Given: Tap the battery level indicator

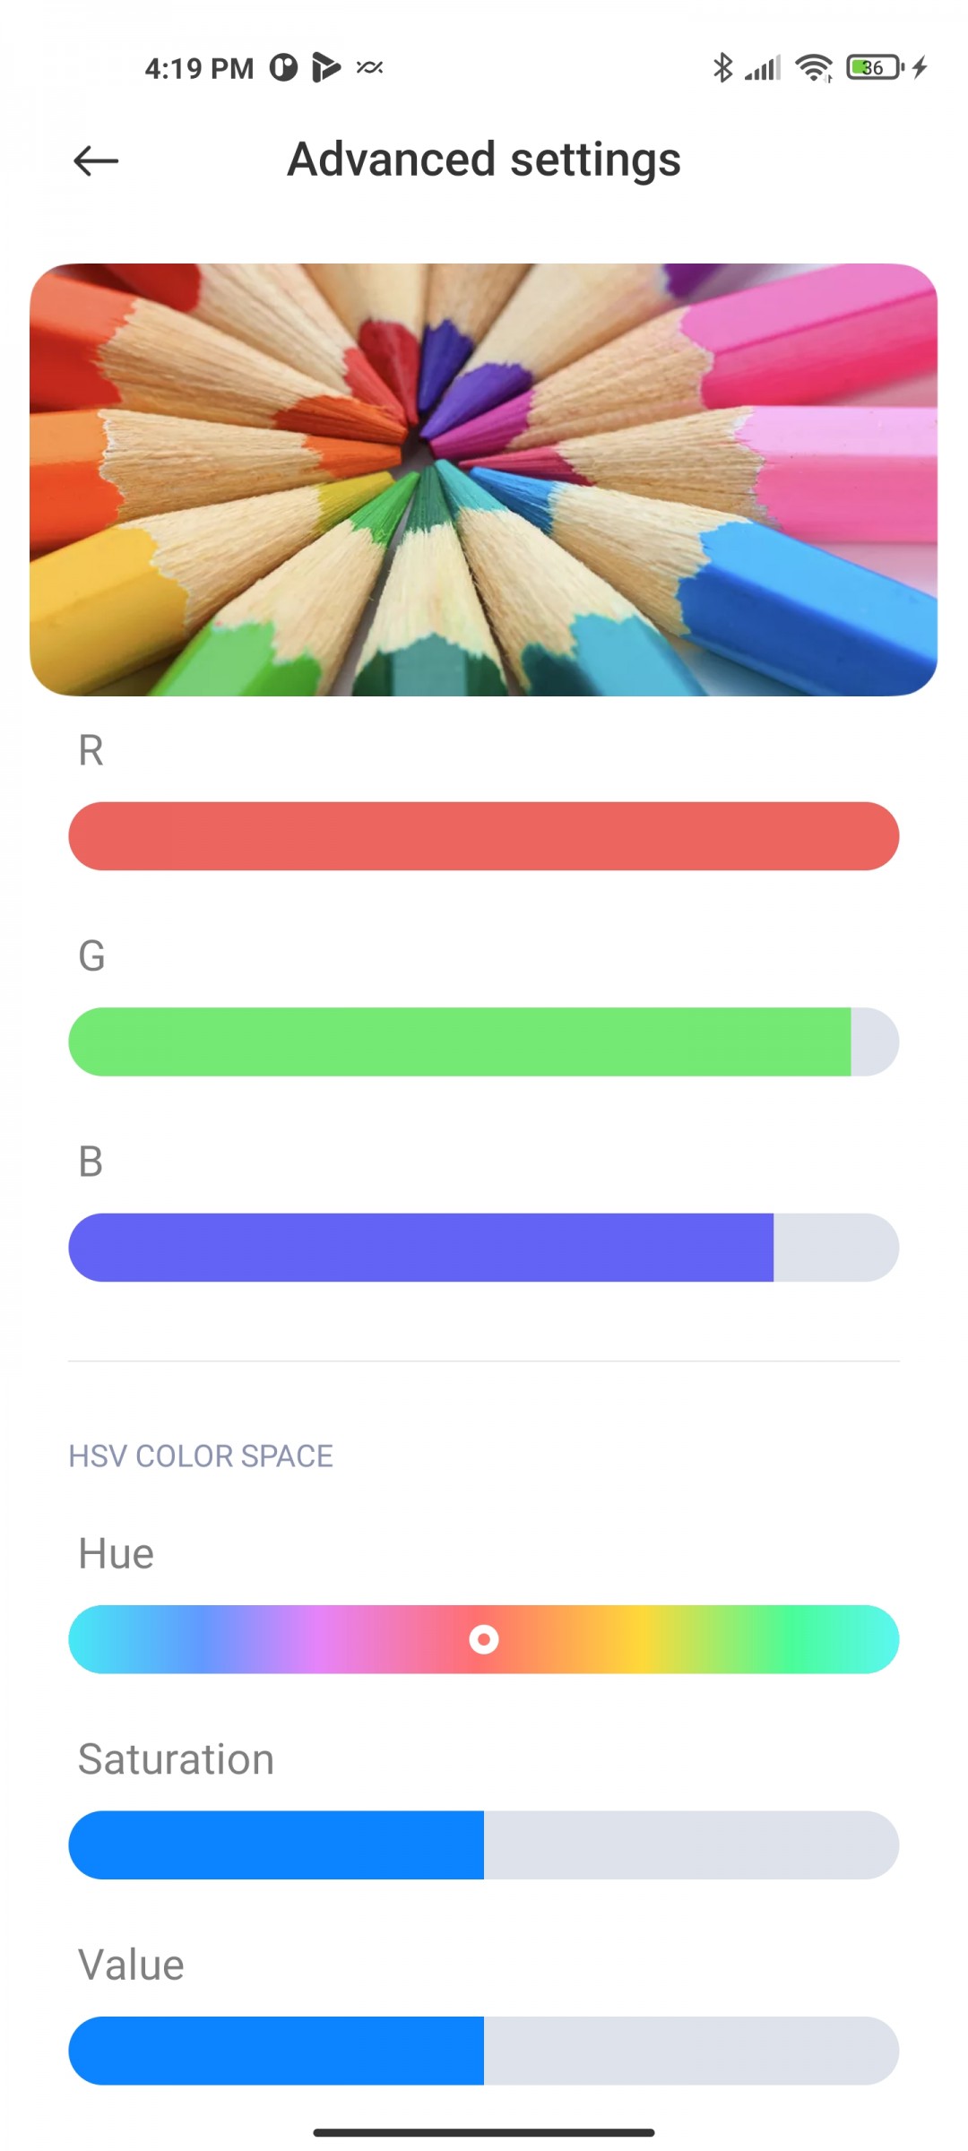Looking at the screenshot, I should [x=874, y=68].
